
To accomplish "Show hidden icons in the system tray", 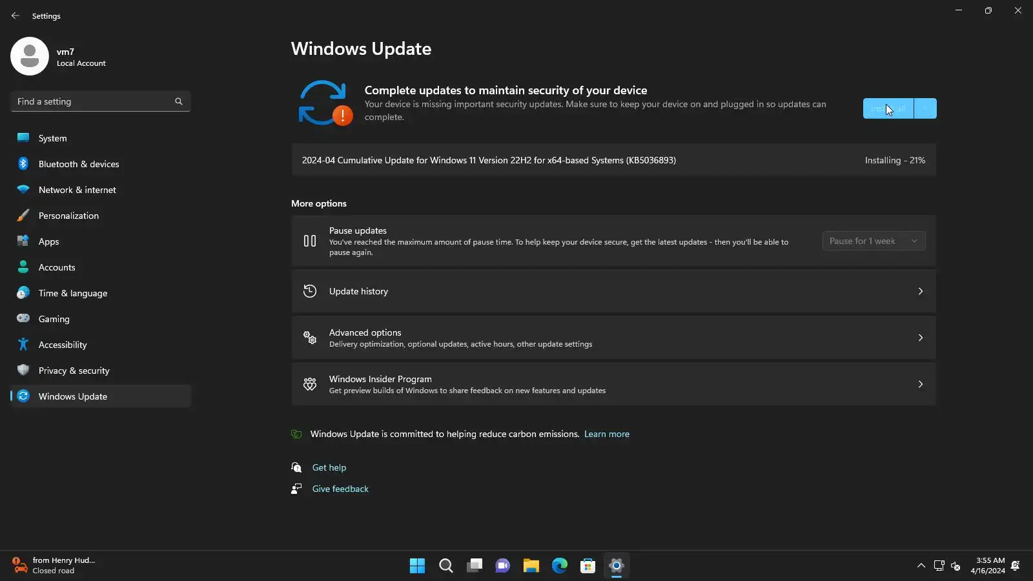I will click(x=921, y=566).
